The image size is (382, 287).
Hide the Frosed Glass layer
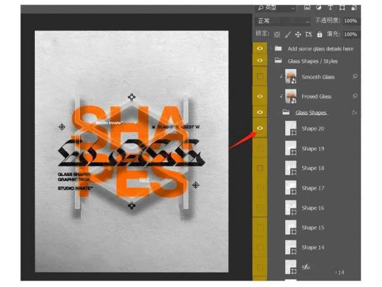click(260, 96)
